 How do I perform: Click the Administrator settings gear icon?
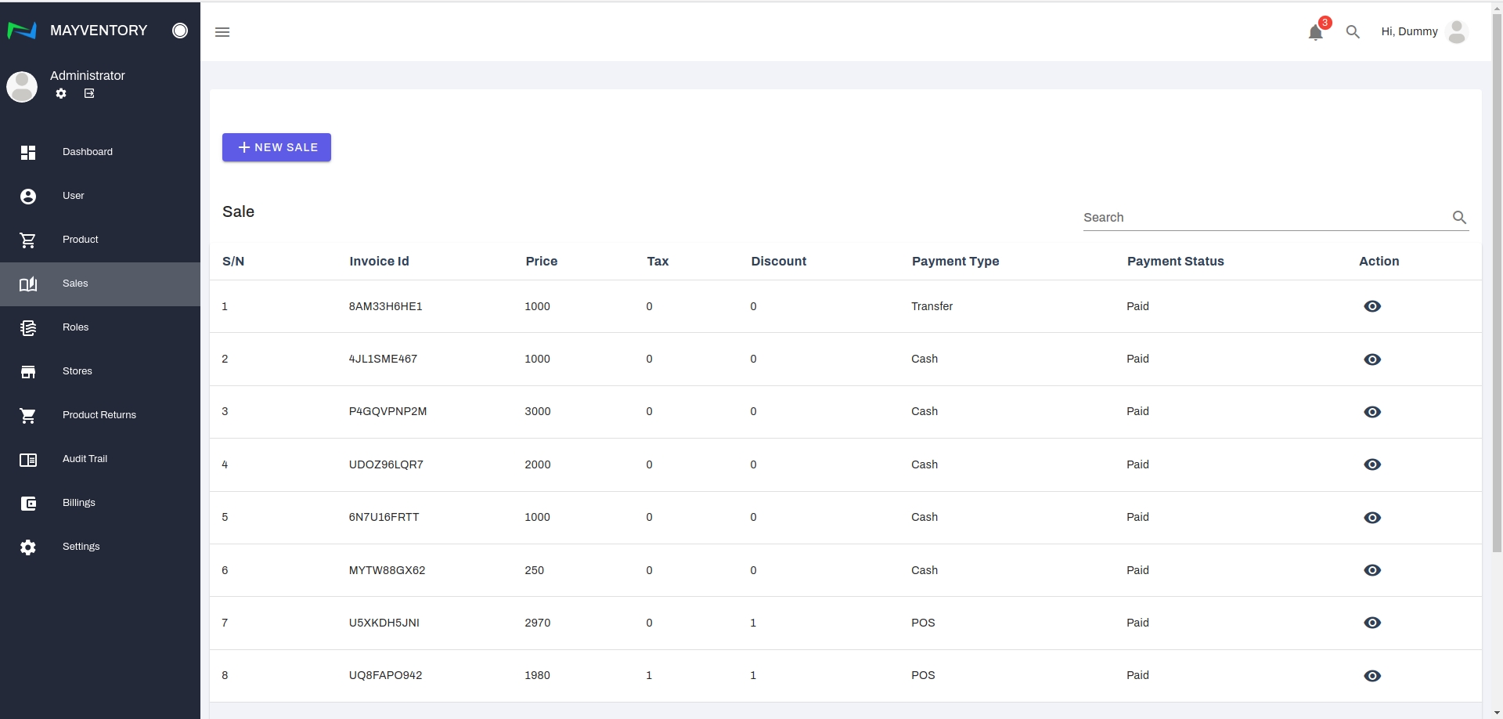tap(61, 93)
